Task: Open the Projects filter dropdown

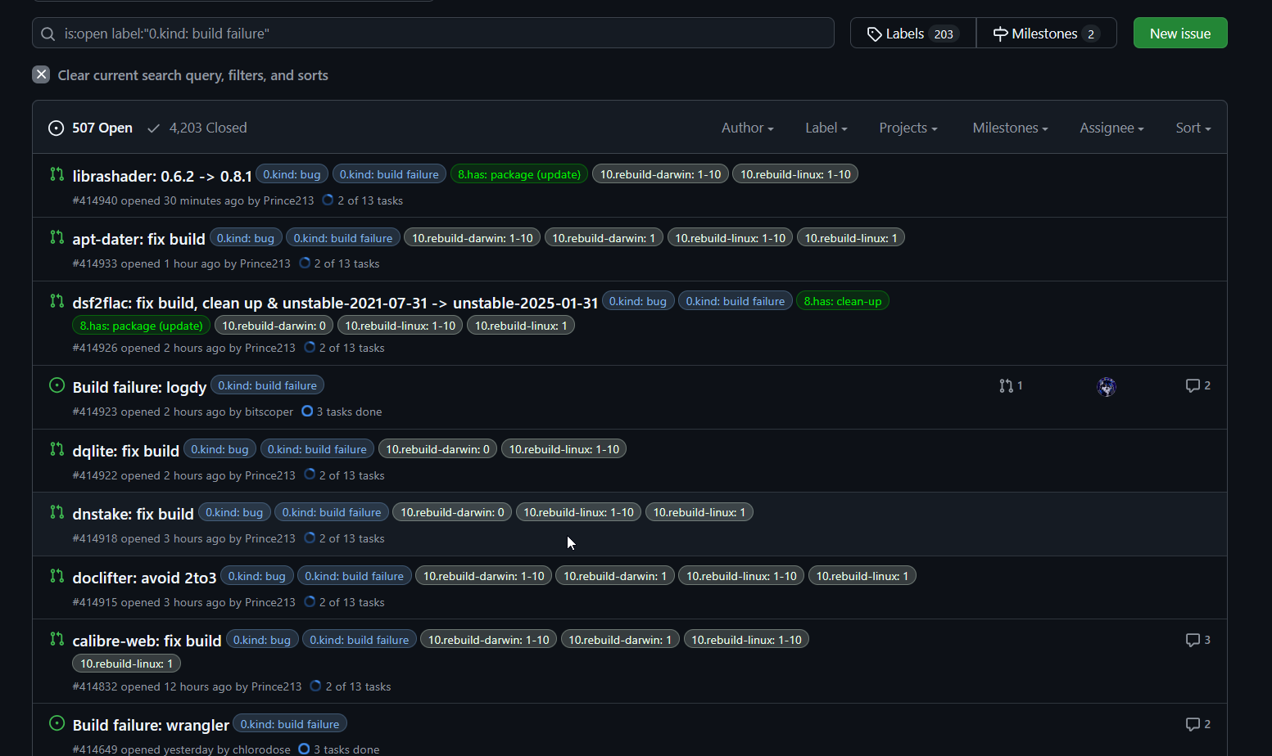Action: tap(908, 128)
